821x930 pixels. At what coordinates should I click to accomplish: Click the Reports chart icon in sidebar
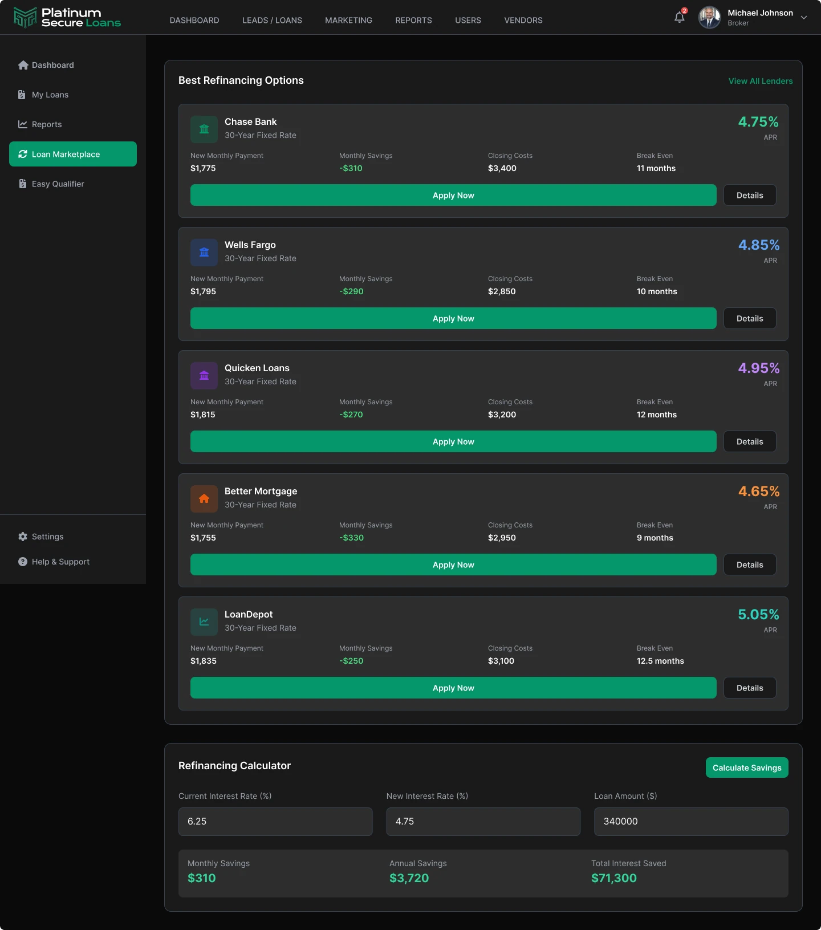coord(23,124)
